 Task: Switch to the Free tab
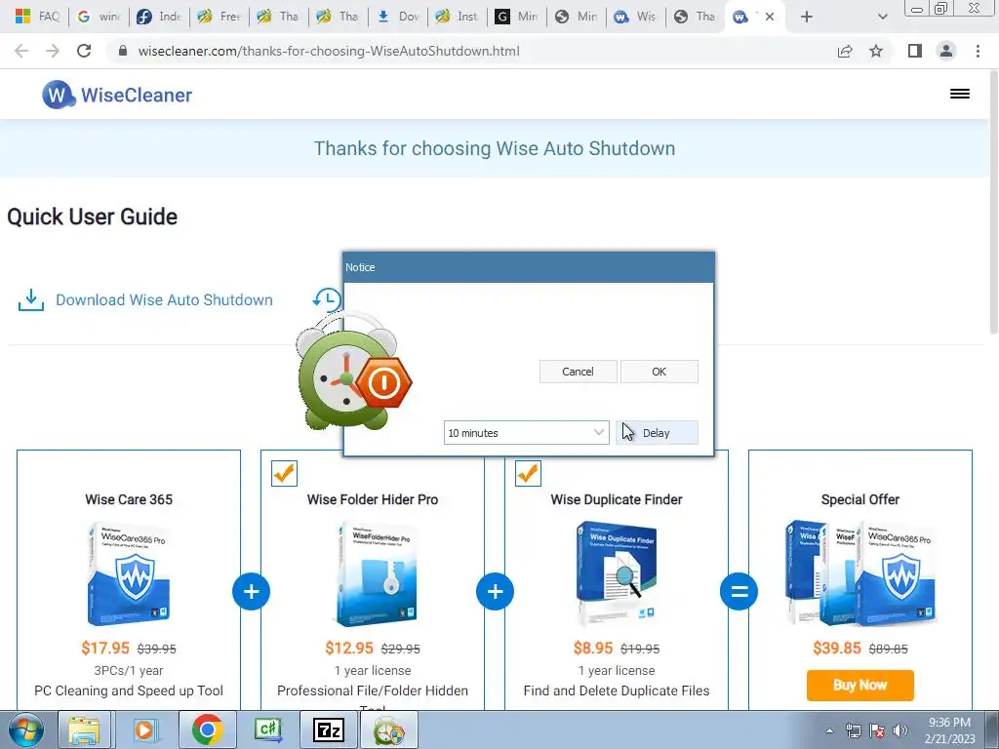coord(220,17)
